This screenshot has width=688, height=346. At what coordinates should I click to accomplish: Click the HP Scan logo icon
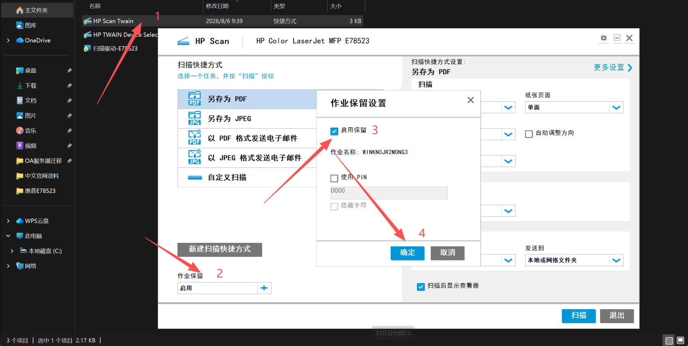coord(183,41)
